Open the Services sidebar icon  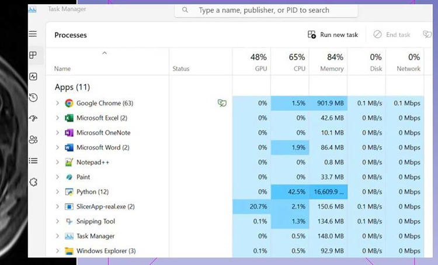pyautogui.click(x=33, y=182)
